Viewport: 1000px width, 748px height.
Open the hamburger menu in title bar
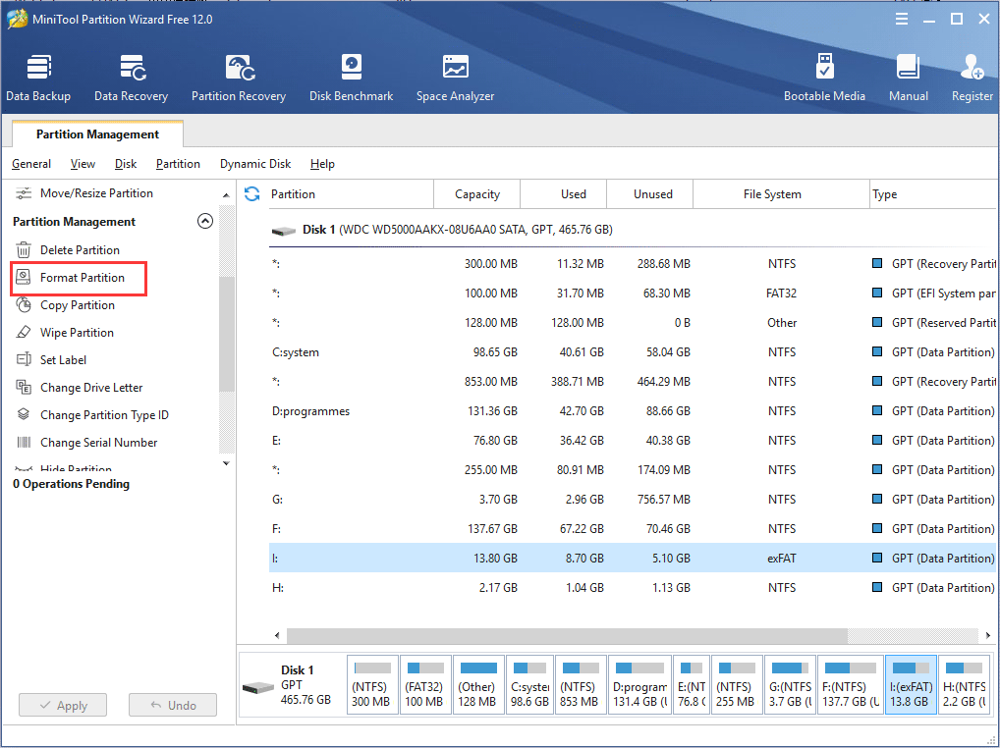[902, 19]
